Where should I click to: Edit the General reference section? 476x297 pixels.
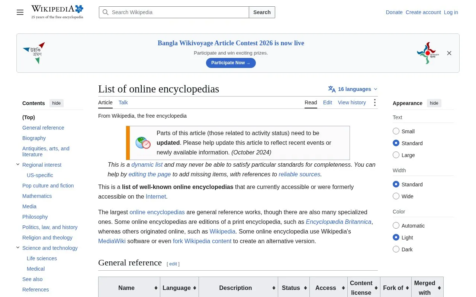[x=173, y=264]
